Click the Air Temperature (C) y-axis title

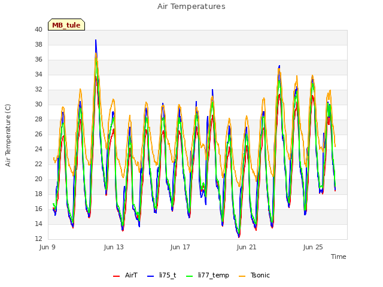(x=8, y=135)
